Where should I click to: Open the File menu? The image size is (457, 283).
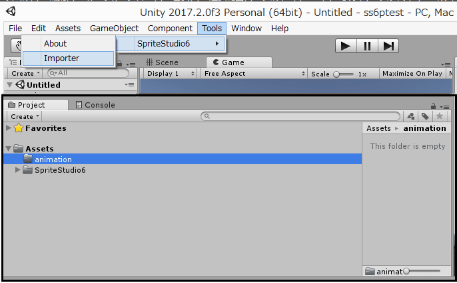(15, 28)
